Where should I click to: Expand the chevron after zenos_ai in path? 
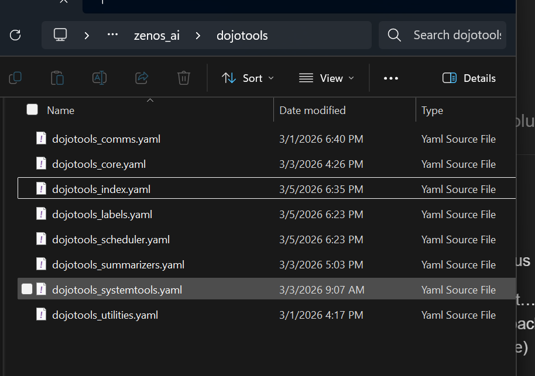[x=198, y=36]
